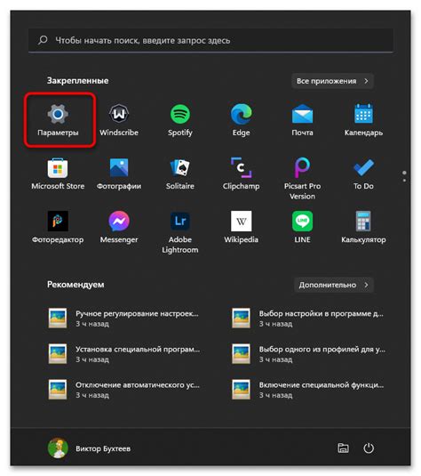Open Microsoft Store

[58, 173]
